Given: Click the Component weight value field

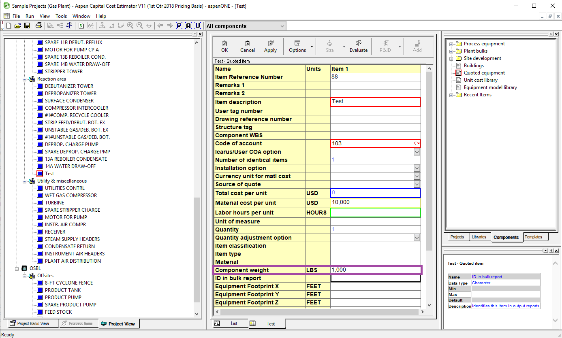Looking at the screenshot, I should click(375, 270).
